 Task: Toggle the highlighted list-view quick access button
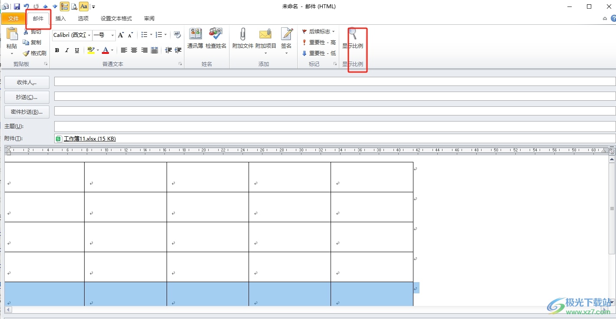65,7
